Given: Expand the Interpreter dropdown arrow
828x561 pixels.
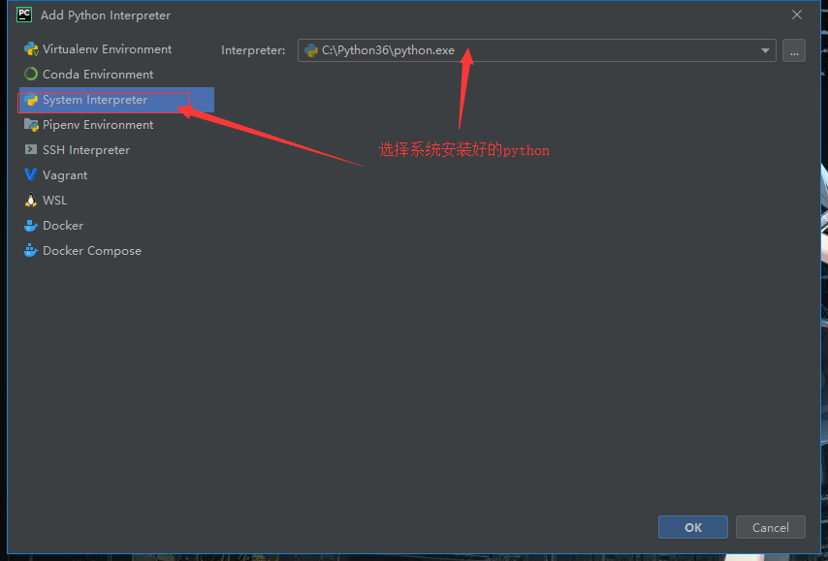Looking at the screenshot, I should [765, 50].
